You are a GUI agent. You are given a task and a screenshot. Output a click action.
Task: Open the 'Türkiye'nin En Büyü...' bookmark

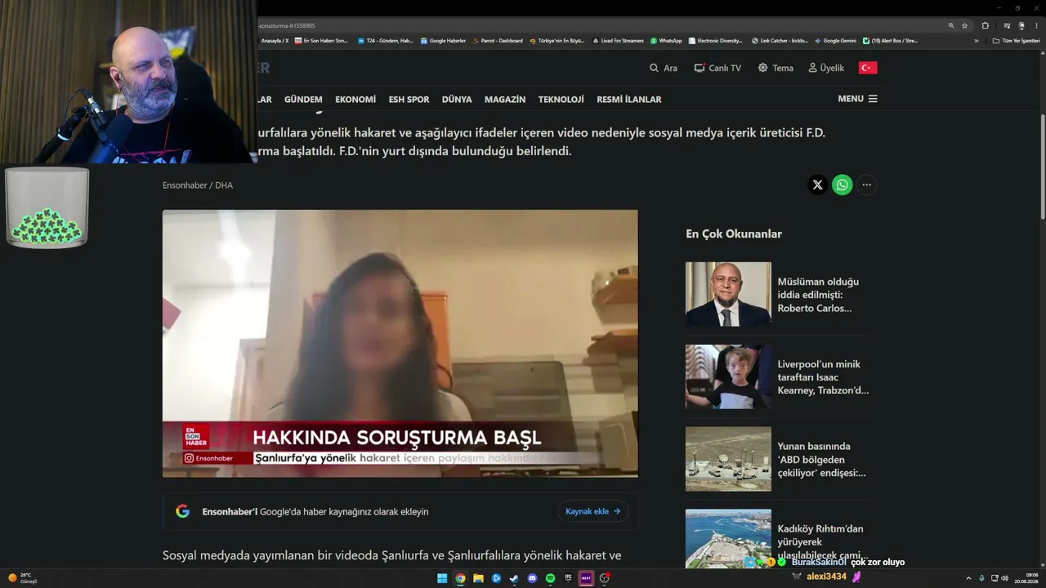point(557,41)
